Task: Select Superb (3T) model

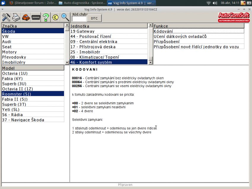Action: 33,104
